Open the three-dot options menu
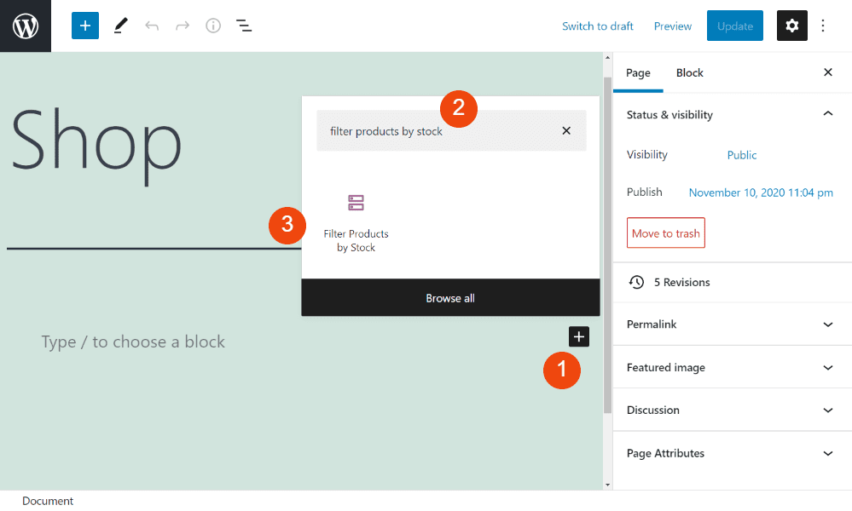The image size is (852, 511). click(x=822, y=26)
